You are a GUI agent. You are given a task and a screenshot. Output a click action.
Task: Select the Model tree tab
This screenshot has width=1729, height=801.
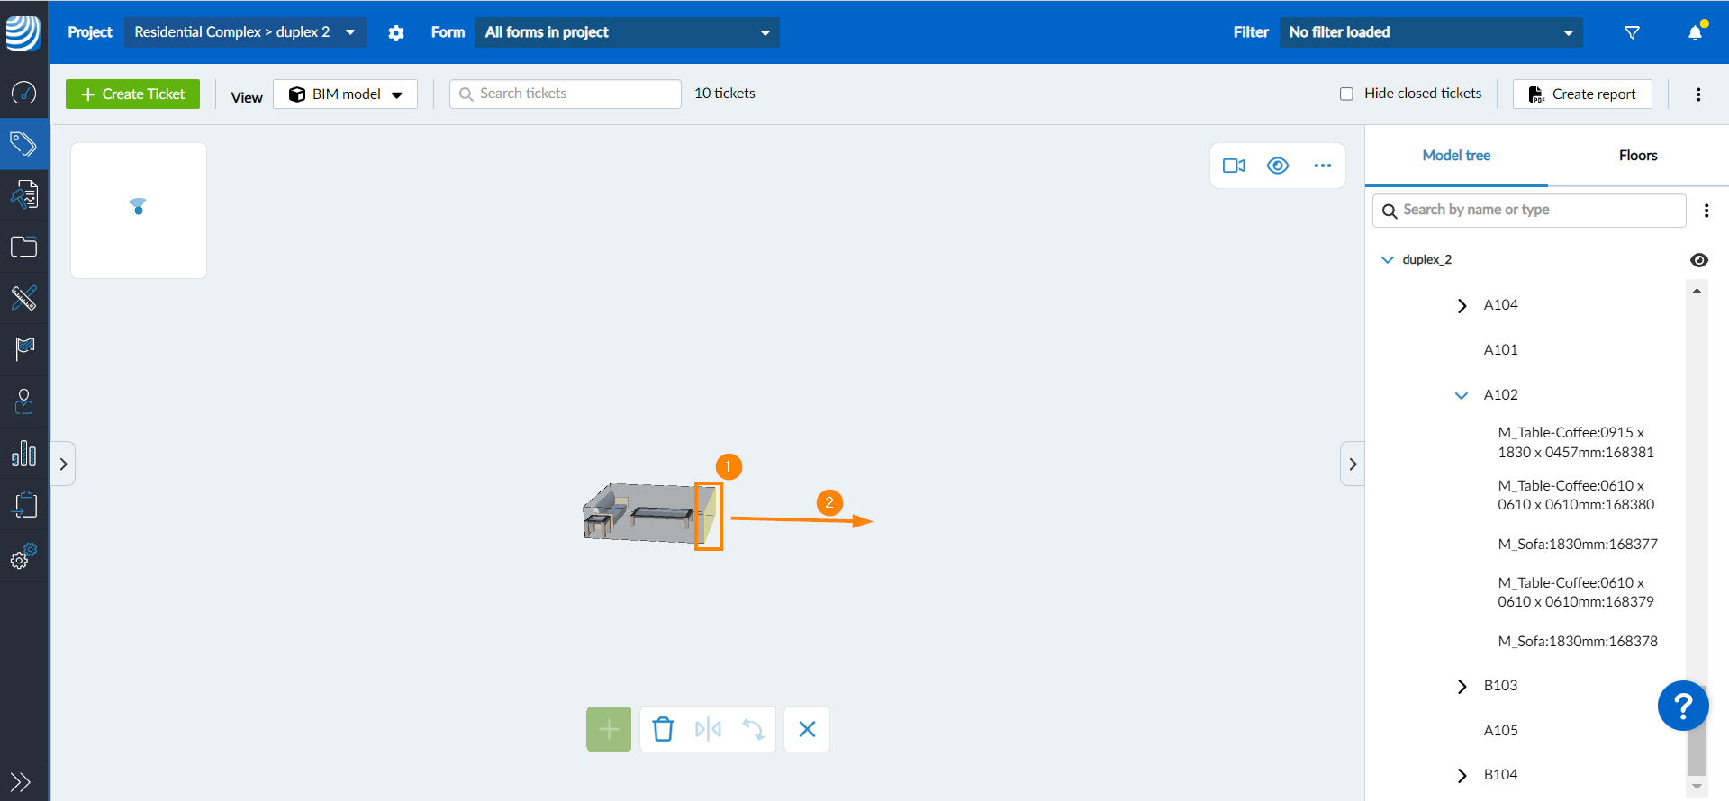tap(1455, 156)
